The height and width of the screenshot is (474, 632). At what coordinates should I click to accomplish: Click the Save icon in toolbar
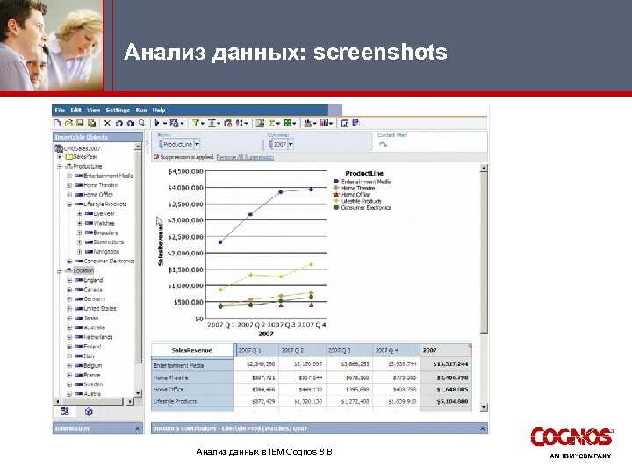click(x=80, y=123)
